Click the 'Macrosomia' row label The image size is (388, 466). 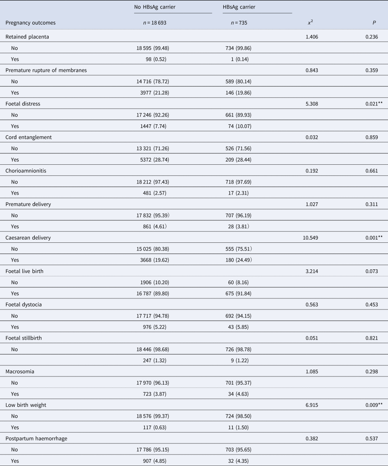pos(20,372)
